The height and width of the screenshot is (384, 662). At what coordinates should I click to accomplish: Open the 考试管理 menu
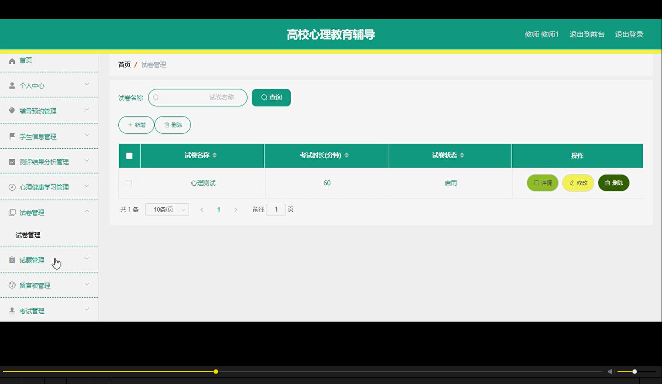tap(49, 311)
